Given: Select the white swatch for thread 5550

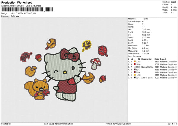Looking at the screenshot, I should (135, 67).
